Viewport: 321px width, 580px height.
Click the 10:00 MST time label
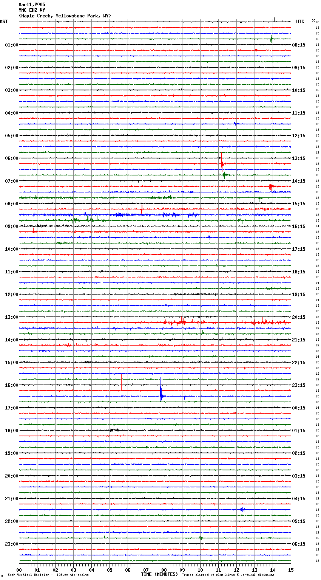tap(12, 249)
